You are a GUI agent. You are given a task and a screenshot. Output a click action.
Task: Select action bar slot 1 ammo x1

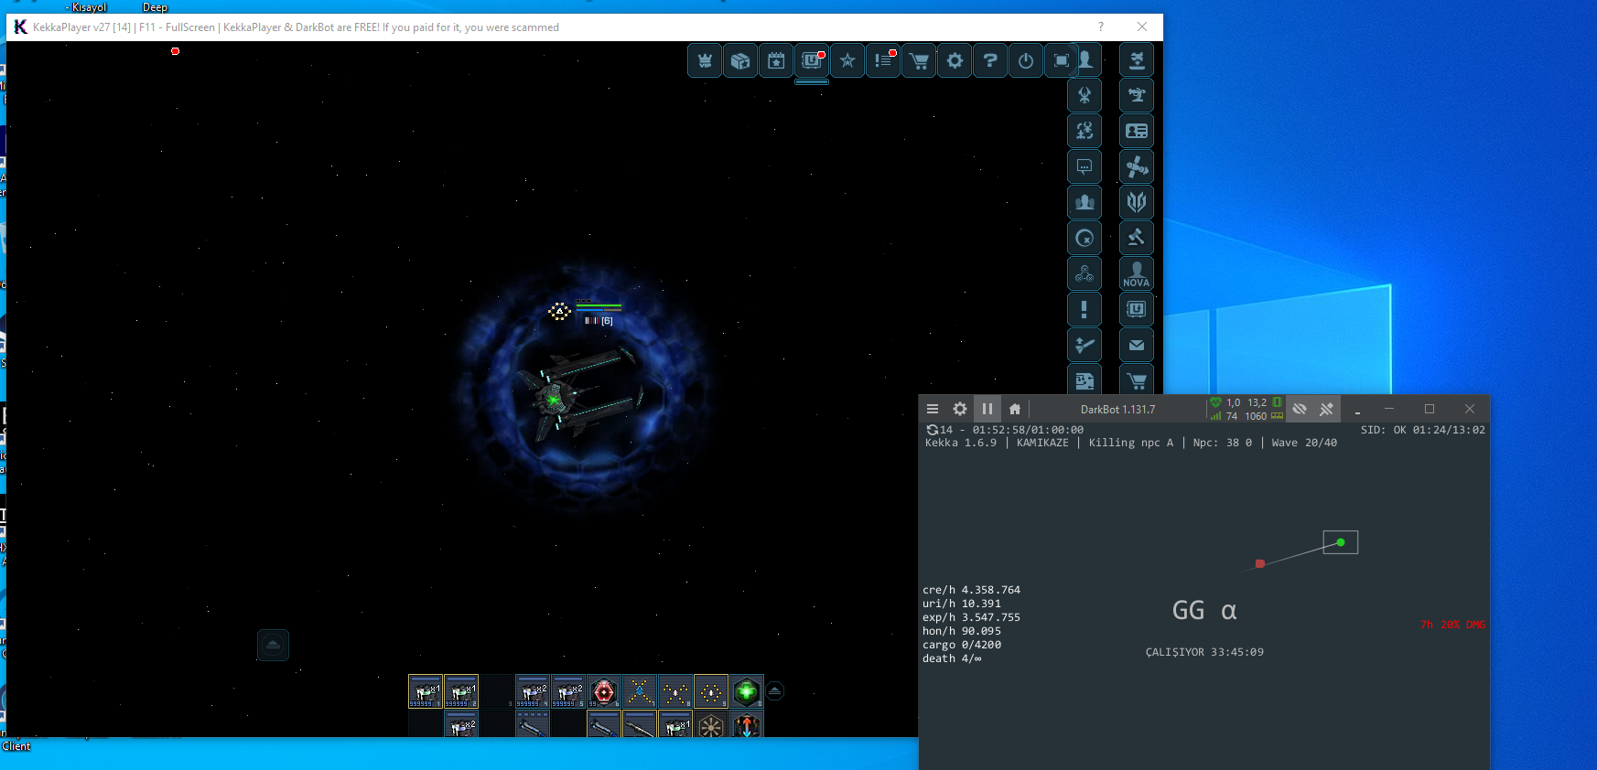tap(426, 691)
